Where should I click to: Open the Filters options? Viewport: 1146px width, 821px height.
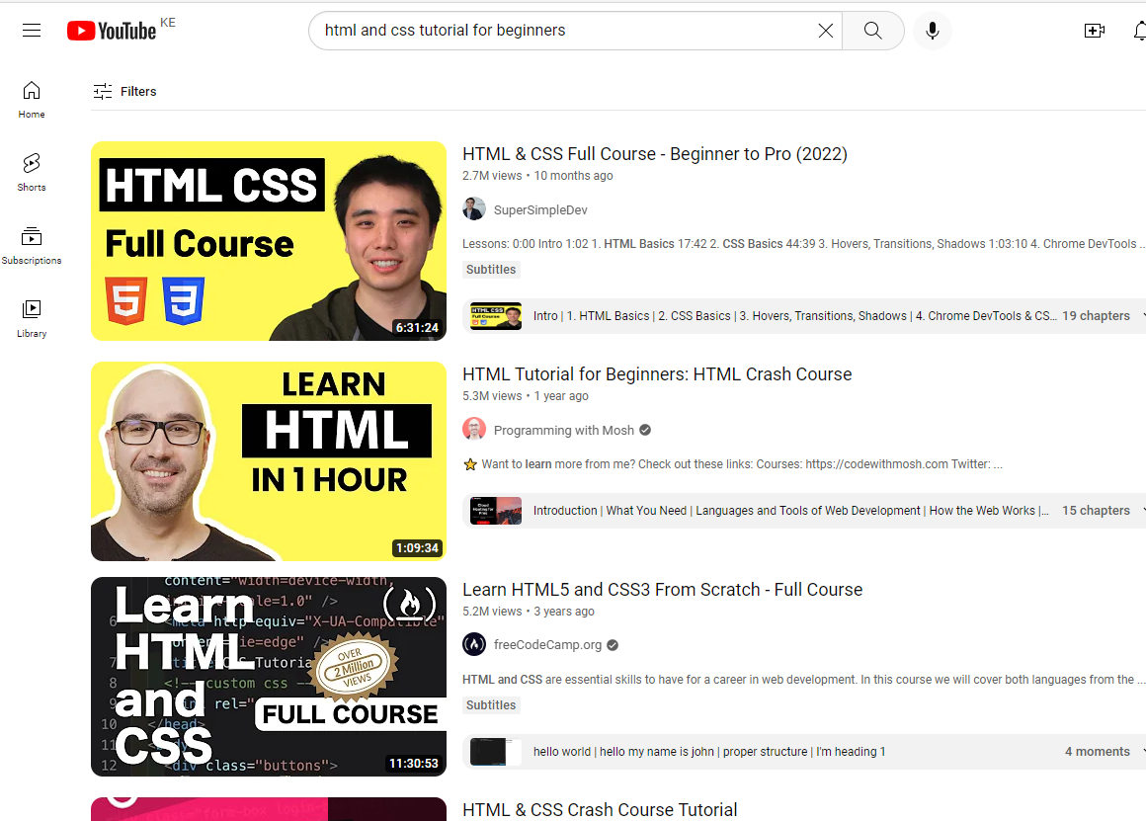[125, 91]
